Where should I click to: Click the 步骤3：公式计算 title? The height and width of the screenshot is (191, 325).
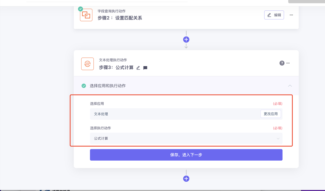pyautogui.click(x=116, y=68)
